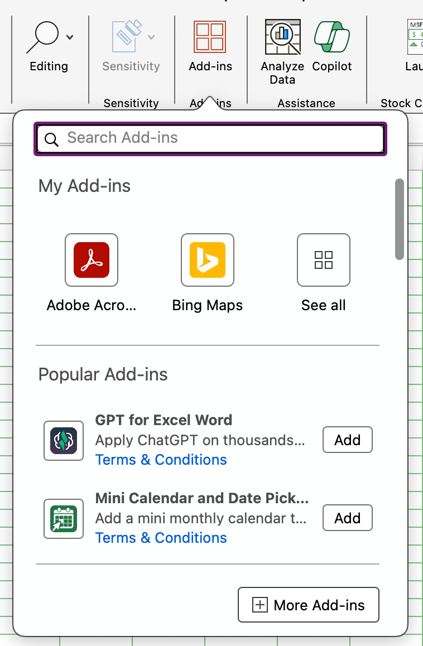Image resolution: width=423 pixels, height=646 pixels.
Task: Expand the Editing dropdown arrow
Action: (x=70, y=38)
